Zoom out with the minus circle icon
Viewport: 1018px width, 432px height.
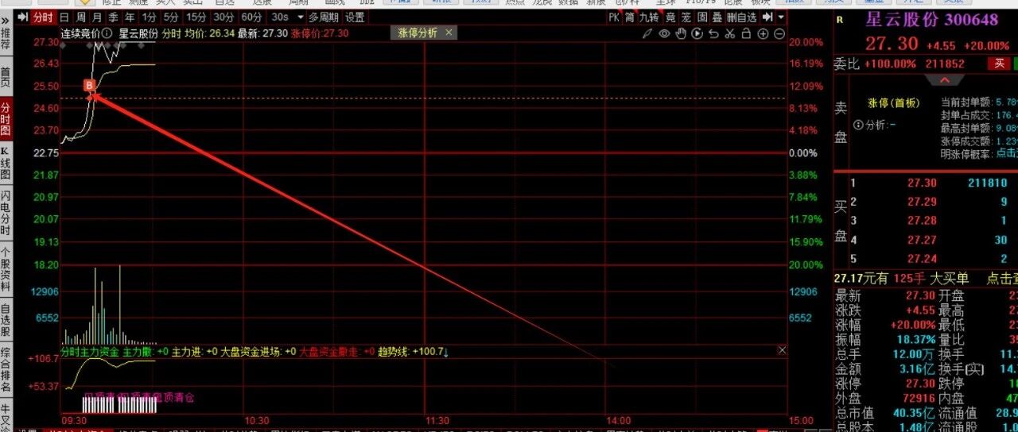[779, 33]
